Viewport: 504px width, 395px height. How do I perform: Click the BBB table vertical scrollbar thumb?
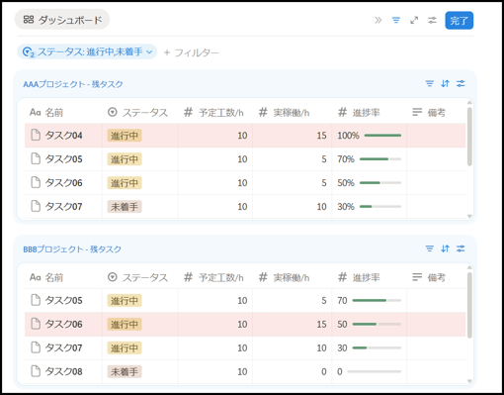click(469, 305)
